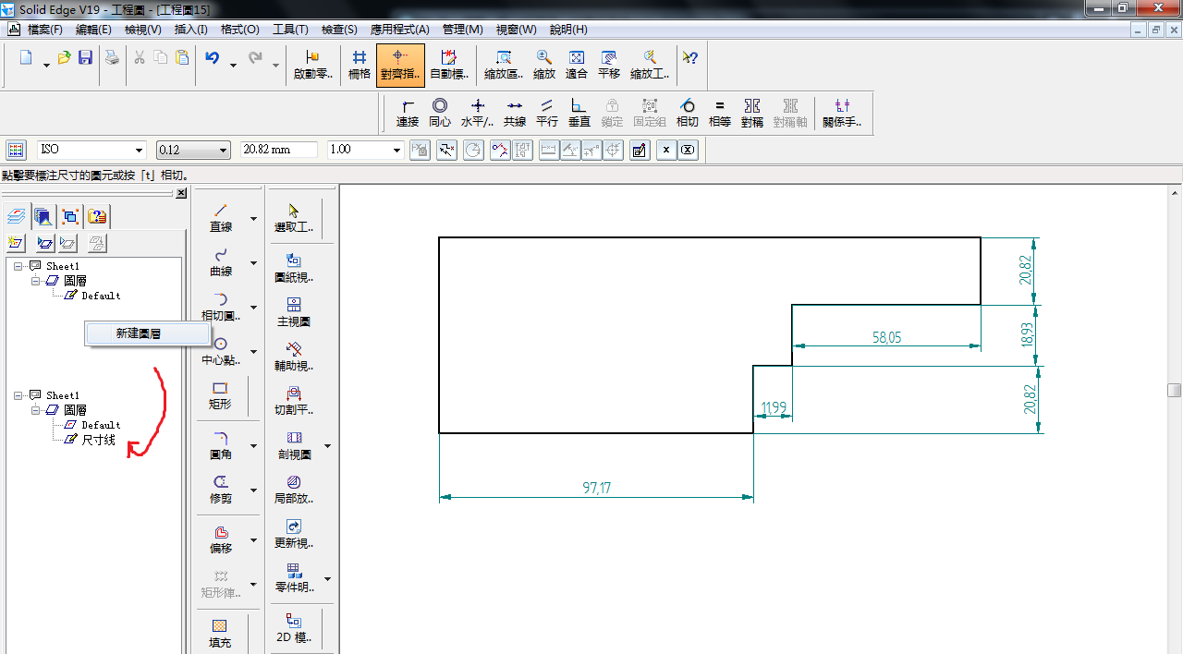
Task: Open the 編輯(E) menu
Action: (x=93, y=30)
